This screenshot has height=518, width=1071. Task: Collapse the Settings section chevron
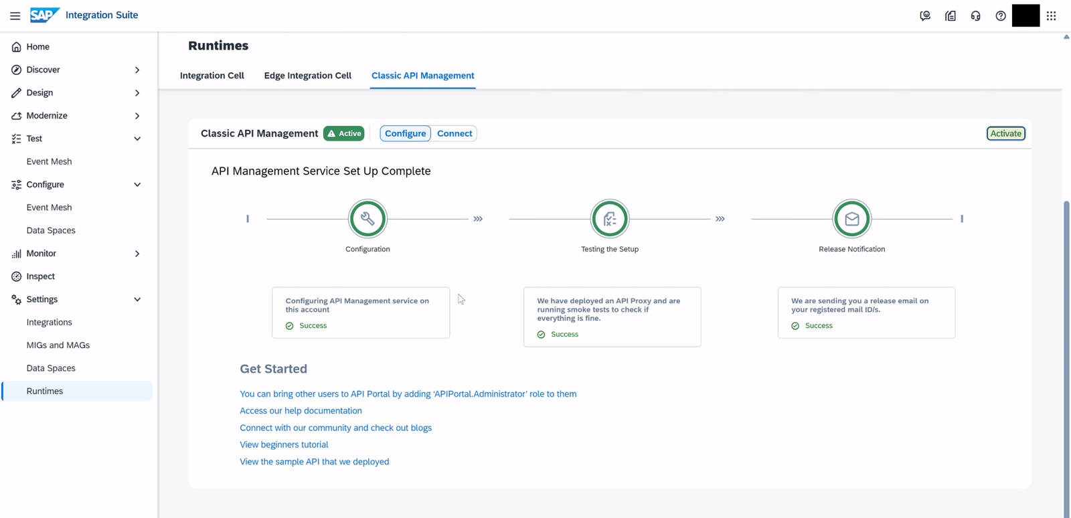[137, 299]
